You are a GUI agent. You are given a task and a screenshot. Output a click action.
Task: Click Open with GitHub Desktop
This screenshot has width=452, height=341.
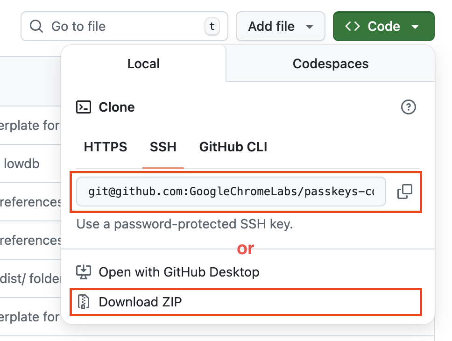pyautogui.click(x=179, y=272)
